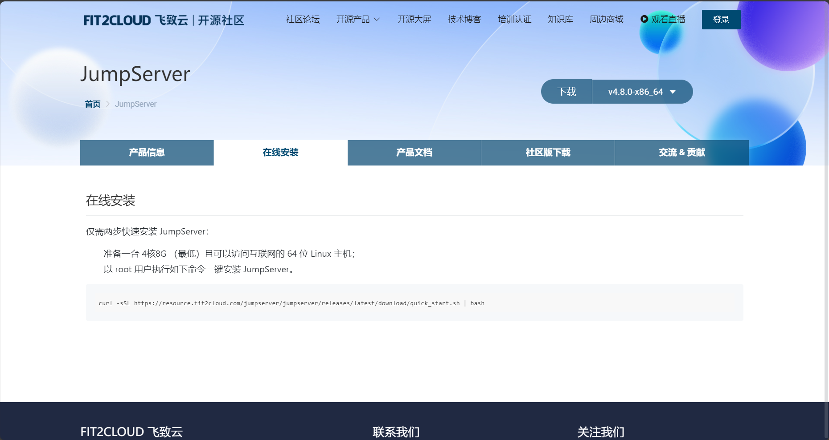Select the 交流 & 贡献 tab

pyautogui.click(x=681, y=153)
